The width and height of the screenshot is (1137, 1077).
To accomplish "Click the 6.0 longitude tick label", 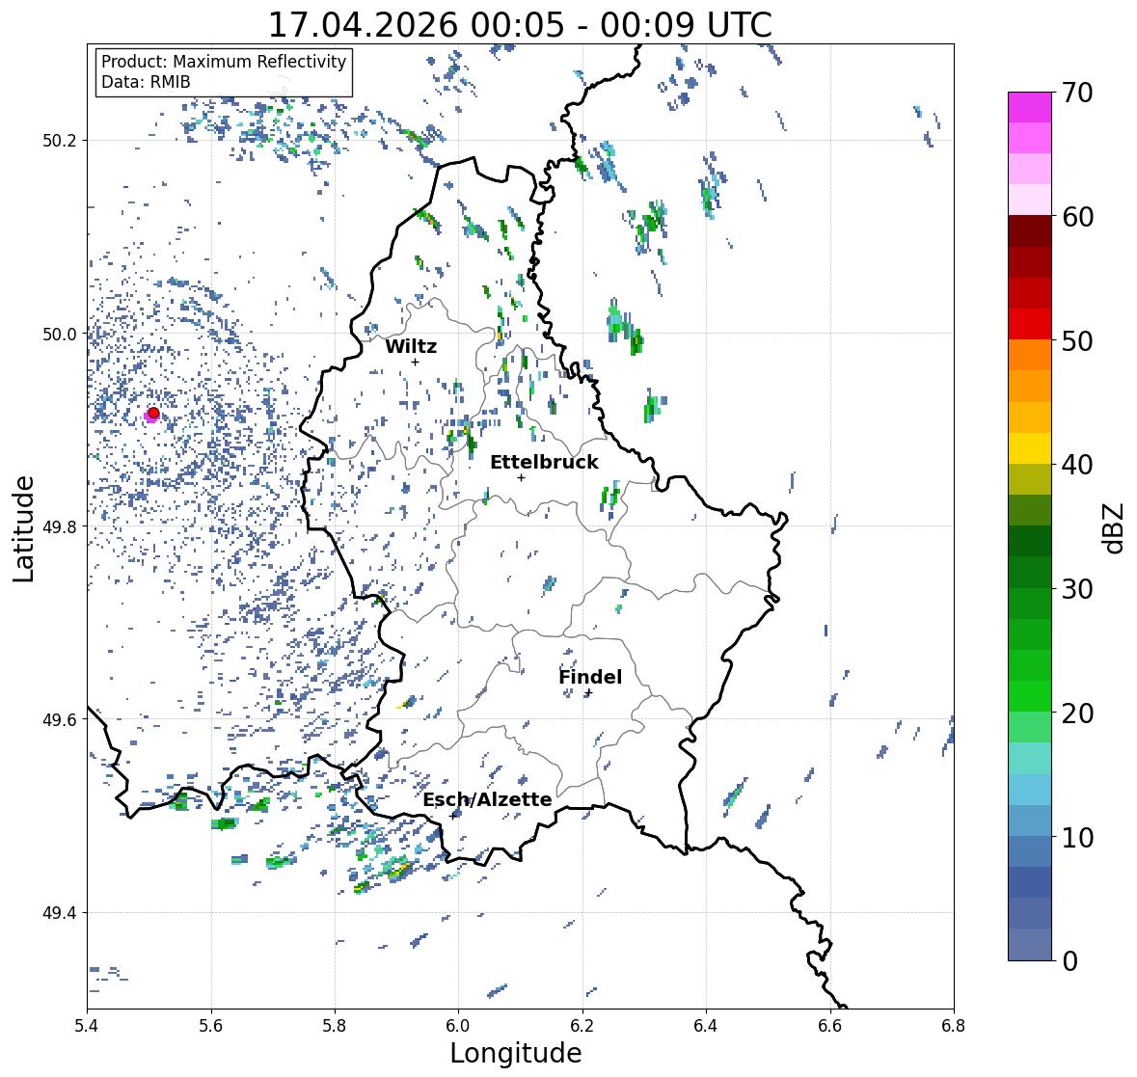I will pyautogui.click(x=458, y=1026).
